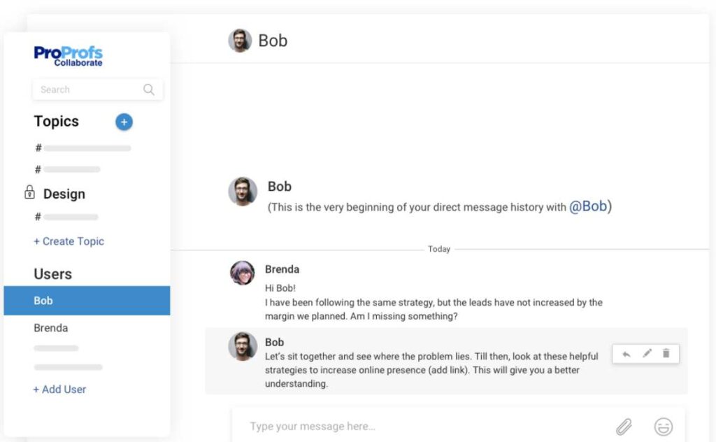This screenshot has width=716, height=442.
Task: Click Bob's avatar in the chat header
Action: [x=240, y=41]
